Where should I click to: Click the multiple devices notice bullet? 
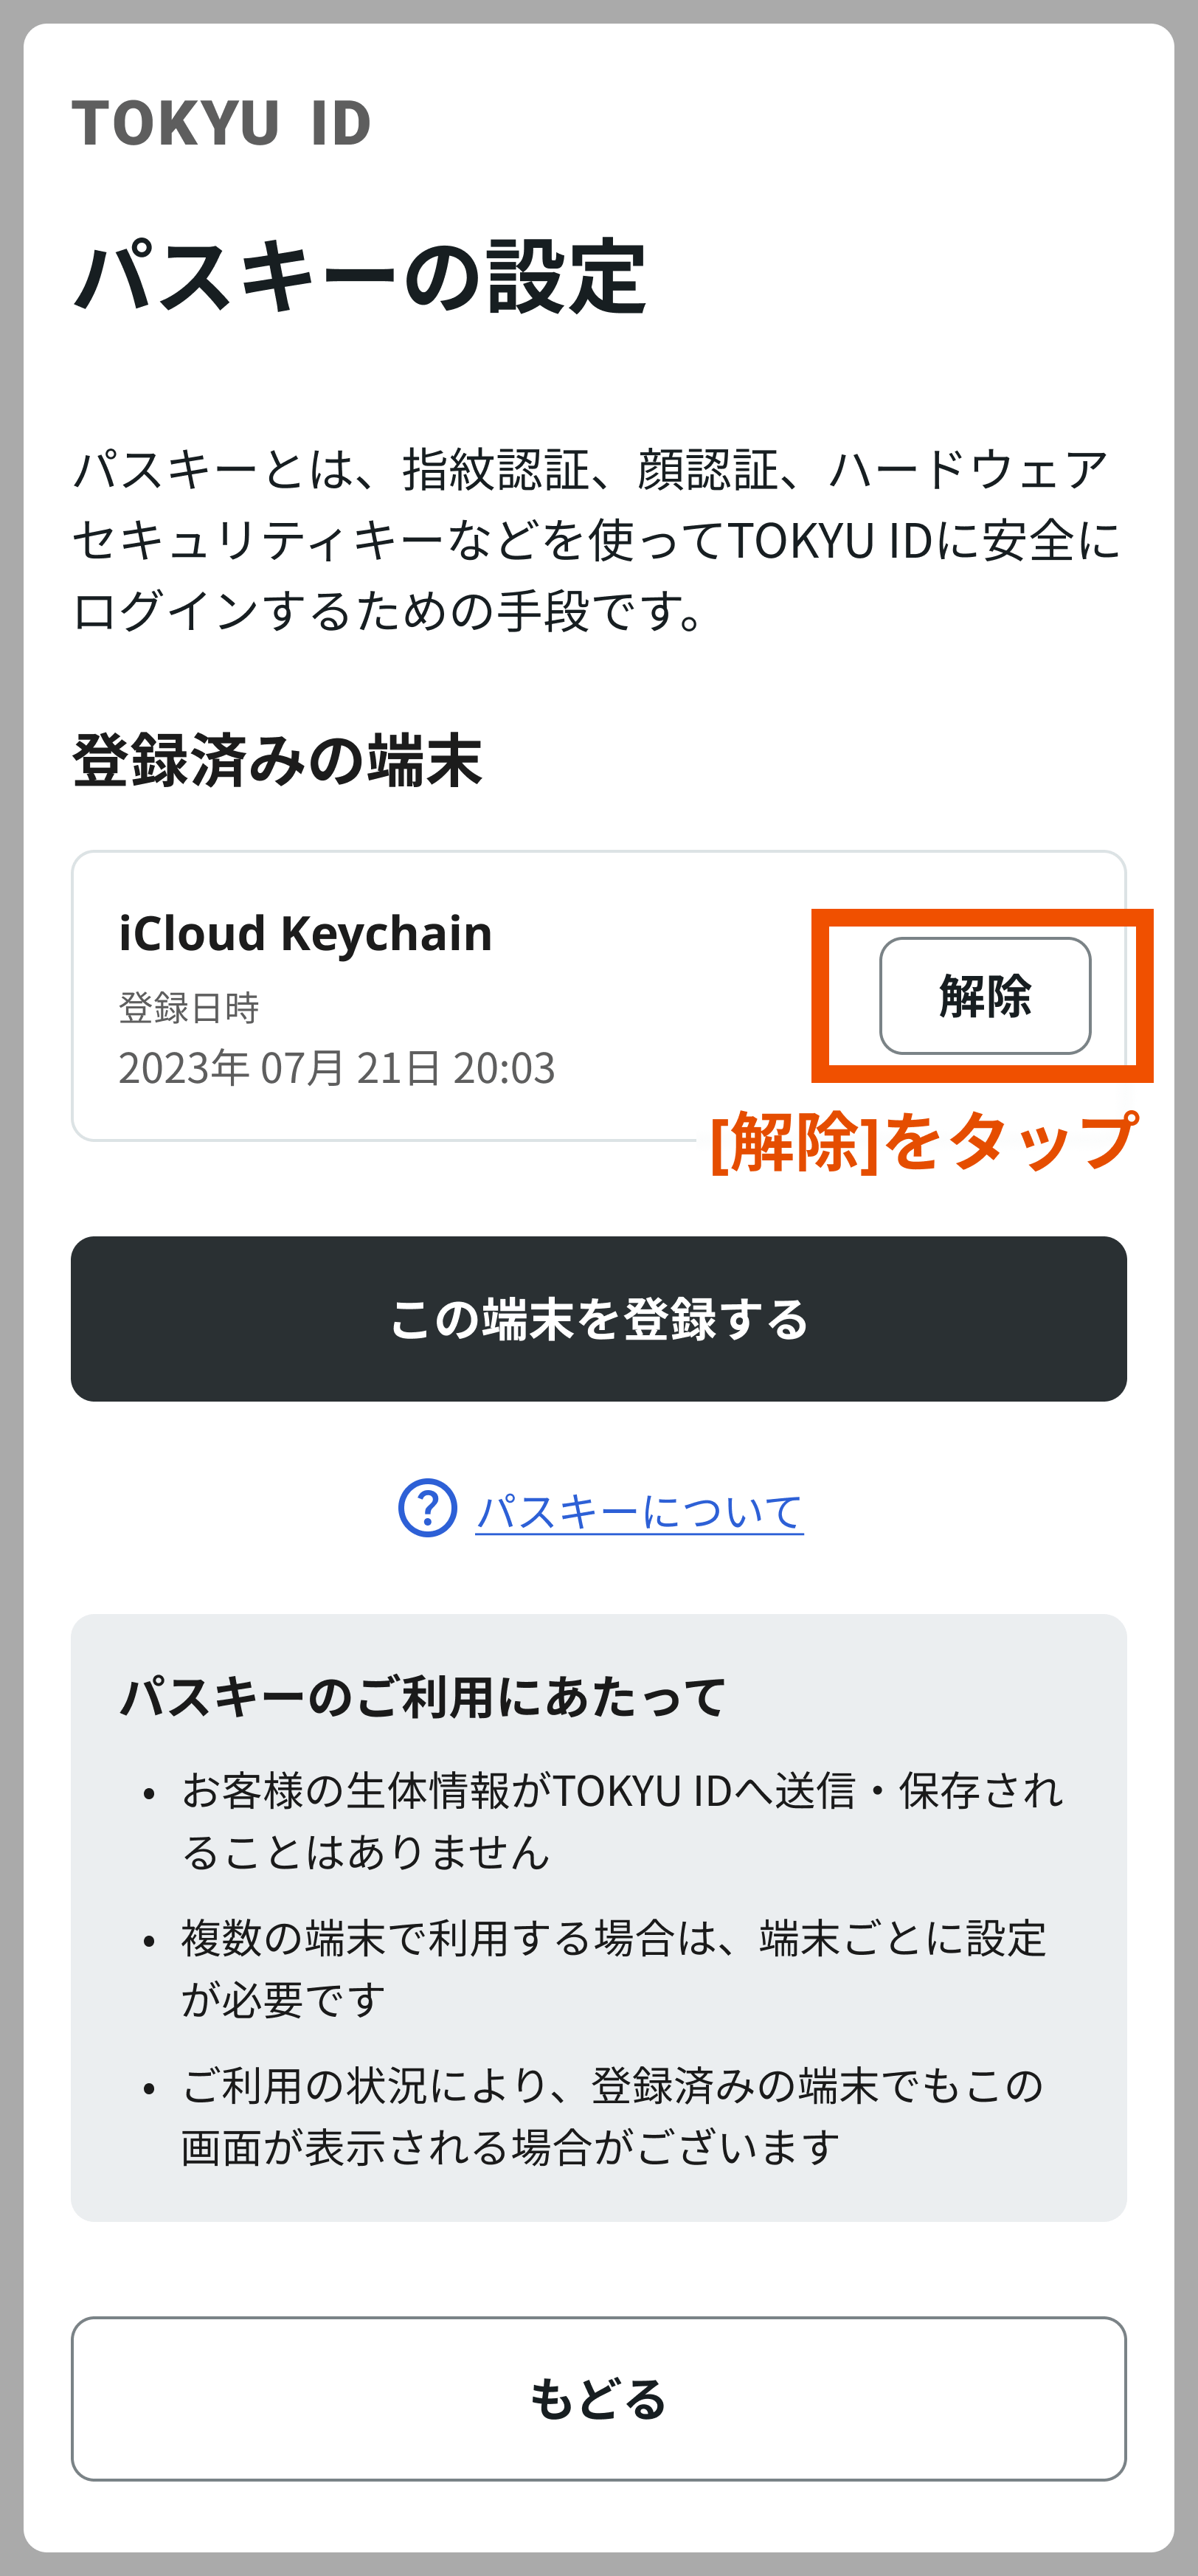(613, 1968)
